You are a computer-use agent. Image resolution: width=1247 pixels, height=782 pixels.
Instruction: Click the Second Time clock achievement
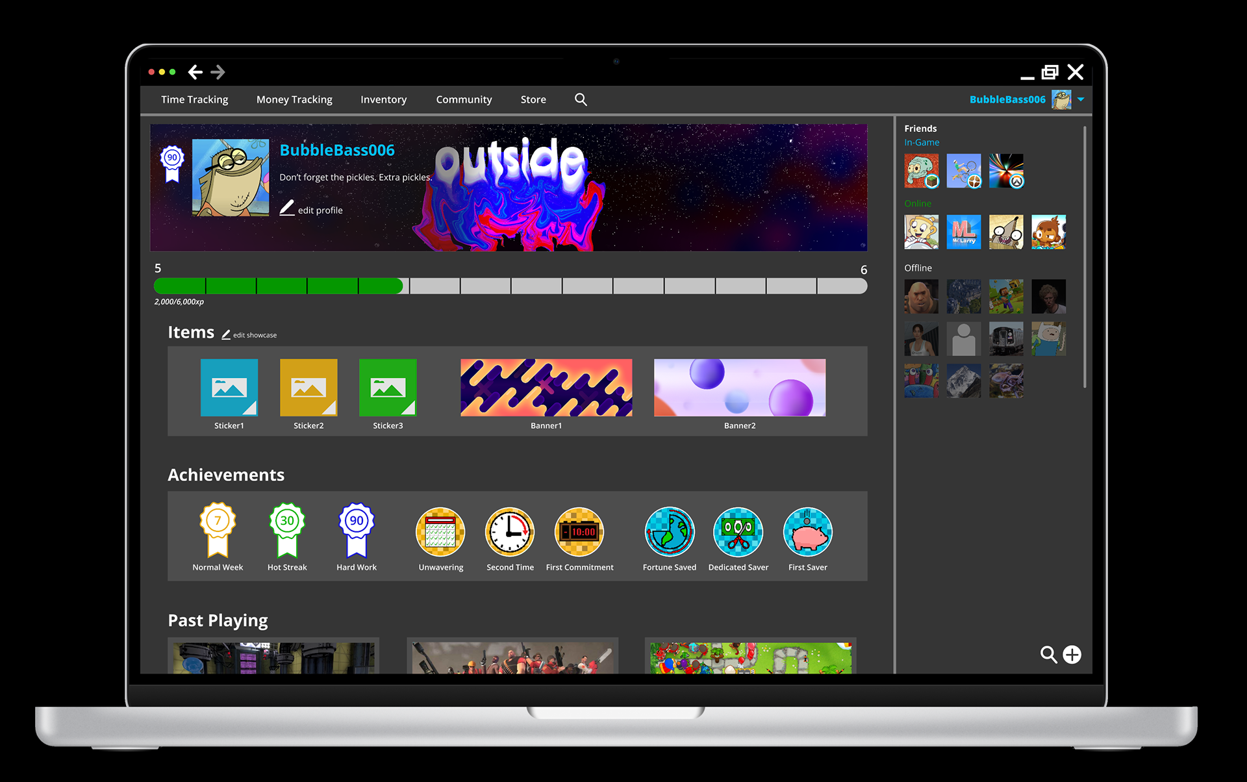pos(510,532)
